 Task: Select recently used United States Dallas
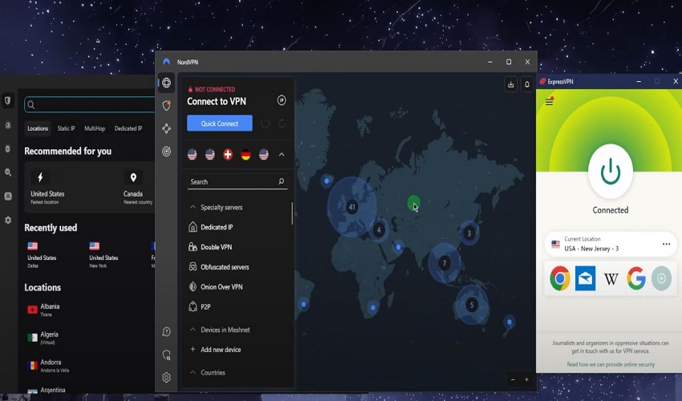[42, 254]
